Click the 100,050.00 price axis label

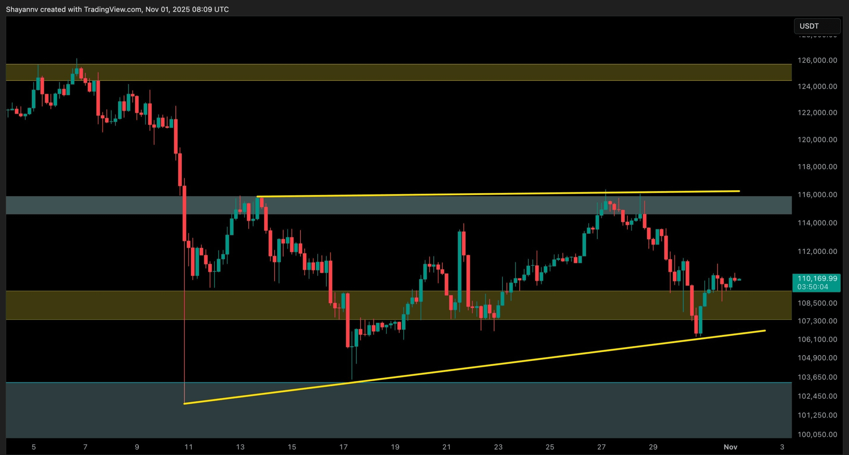coord(817,434)
